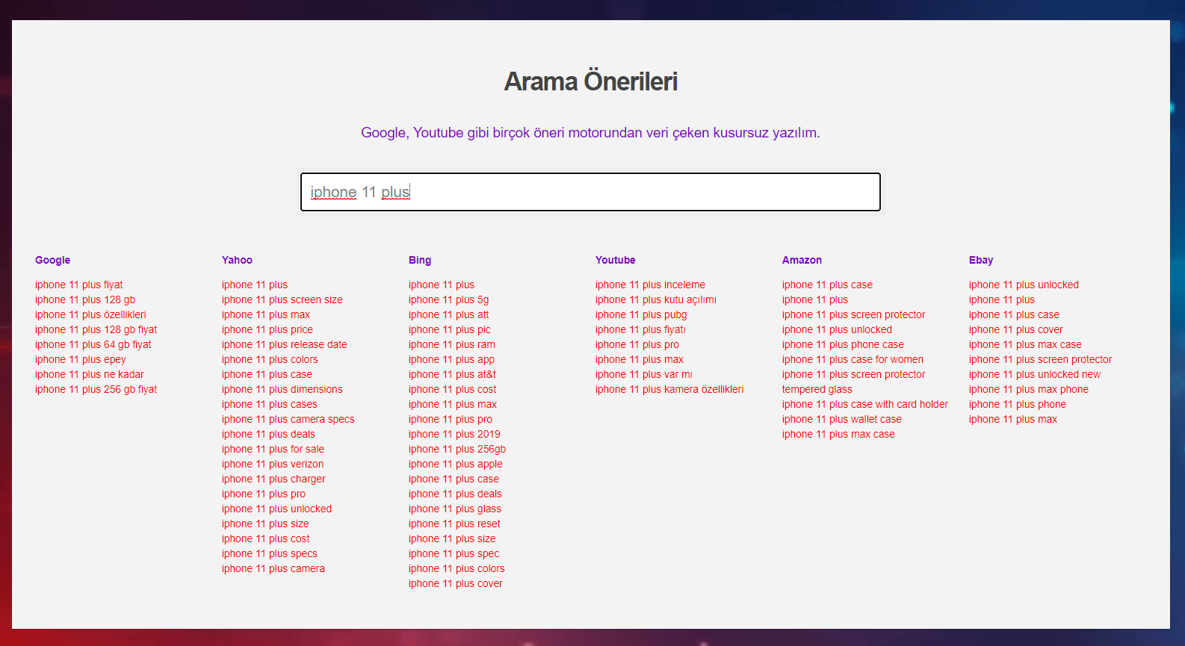The width and height of the screenshot is (1185, 646).
Task: Choose Google suggestion "iphone 11 plus ne kadar"
Action: tap(90, 374)
